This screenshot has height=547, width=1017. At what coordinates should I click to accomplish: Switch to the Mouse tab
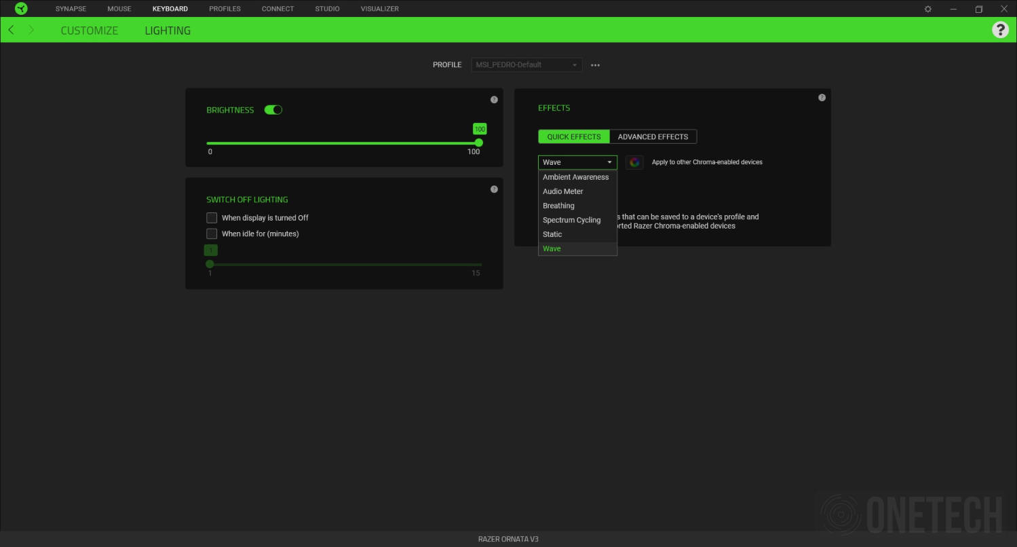point(119,9)
